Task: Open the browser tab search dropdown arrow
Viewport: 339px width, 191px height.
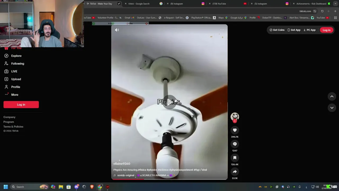Action: (x=335, y=4)
